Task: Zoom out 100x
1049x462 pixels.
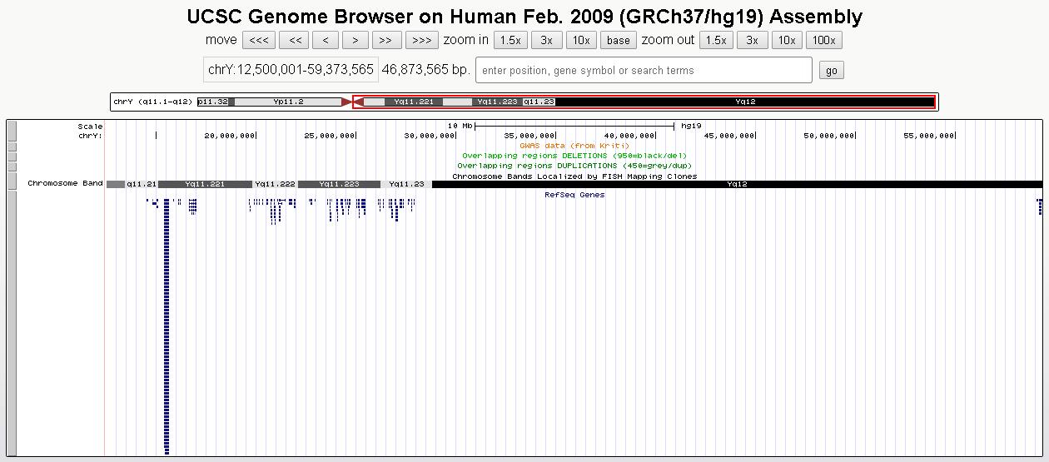Action: [x=824, y=40]
